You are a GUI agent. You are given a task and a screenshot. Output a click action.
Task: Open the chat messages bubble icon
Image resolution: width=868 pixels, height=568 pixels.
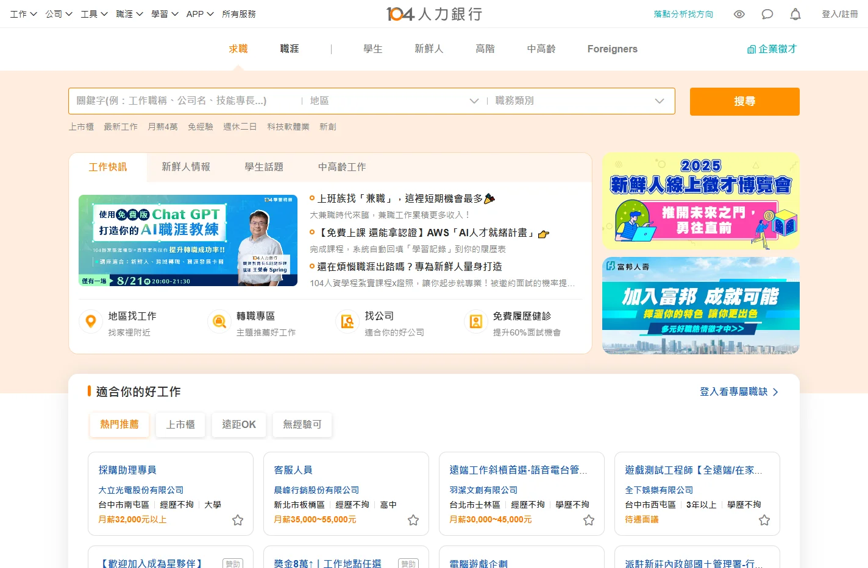767,14
